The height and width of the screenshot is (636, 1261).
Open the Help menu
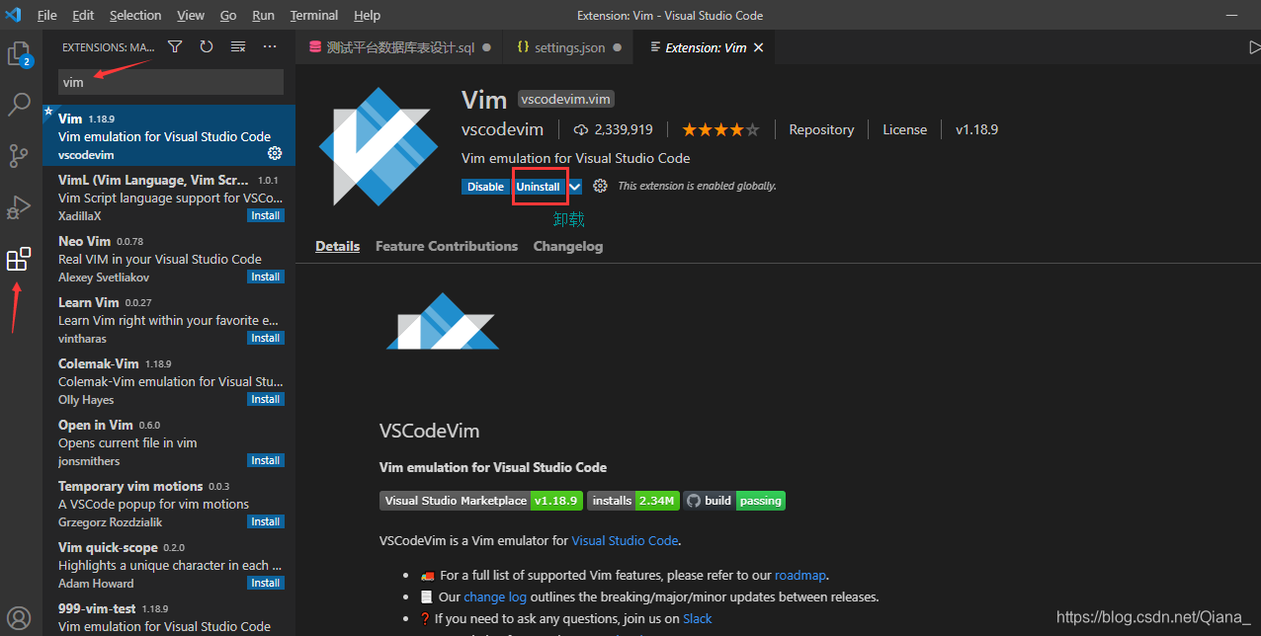(x=367, y=16)
